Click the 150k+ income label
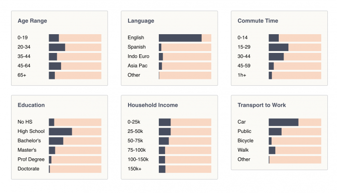337x193 pixels. 135,169
